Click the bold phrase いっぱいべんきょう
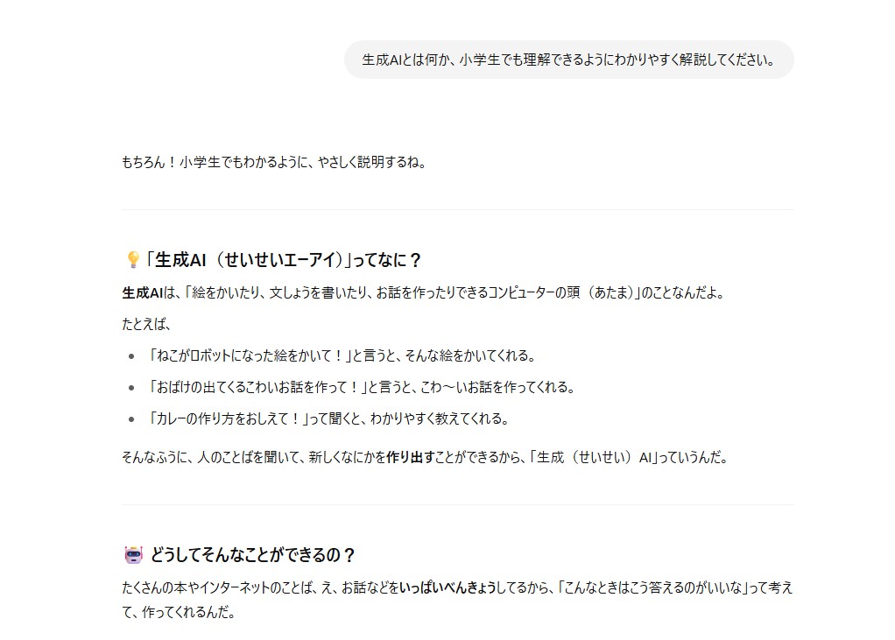The height and width of the screenshot is (640, 895). click(447, 587)
